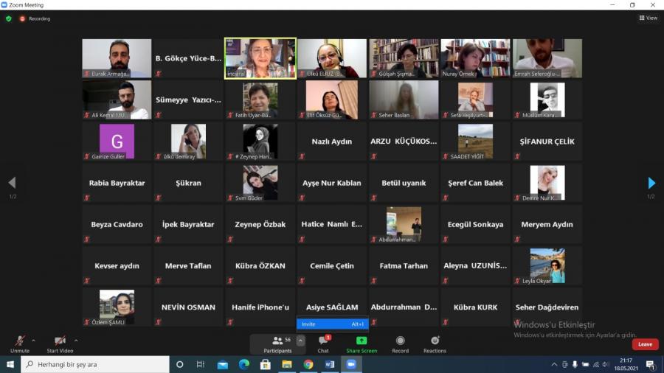Collapse the Participants caret menu
664x373 pixels.
point(300,341)
